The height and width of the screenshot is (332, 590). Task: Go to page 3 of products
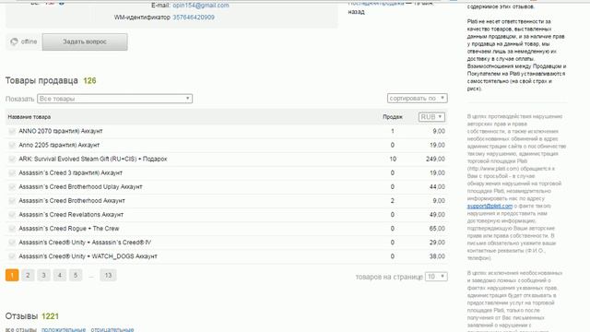click(x=43, y=275)
